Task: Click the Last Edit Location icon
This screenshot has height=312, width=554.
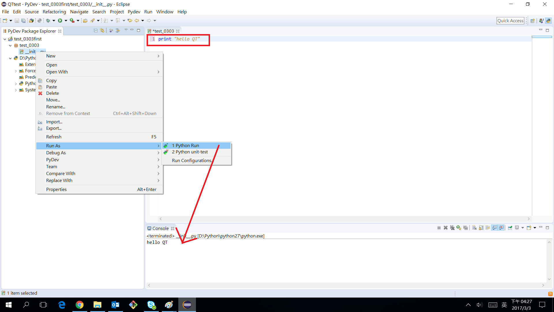Action: (x=130, y=21)
